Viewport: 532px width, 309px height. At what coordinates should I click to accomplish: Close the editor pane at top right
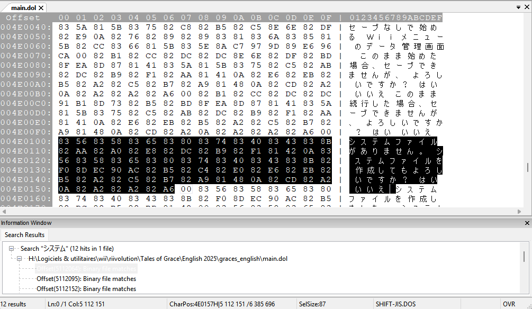click(x=527, y=7)
